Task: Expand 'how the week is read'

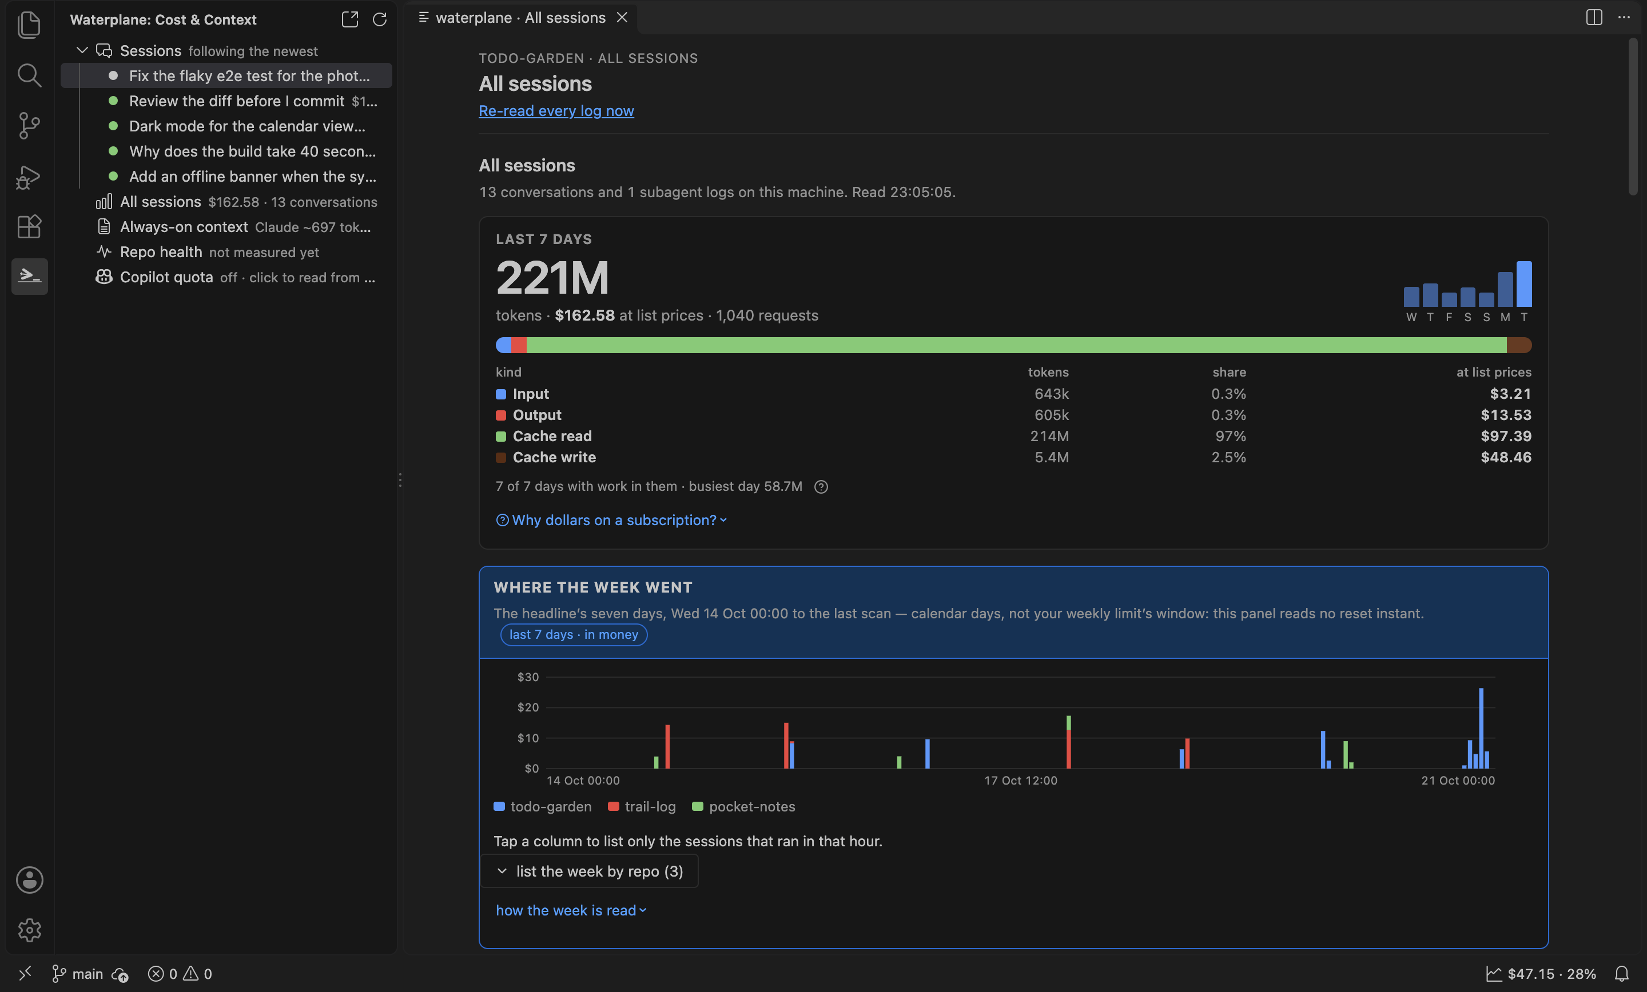Action: click(x=571, y=910)
